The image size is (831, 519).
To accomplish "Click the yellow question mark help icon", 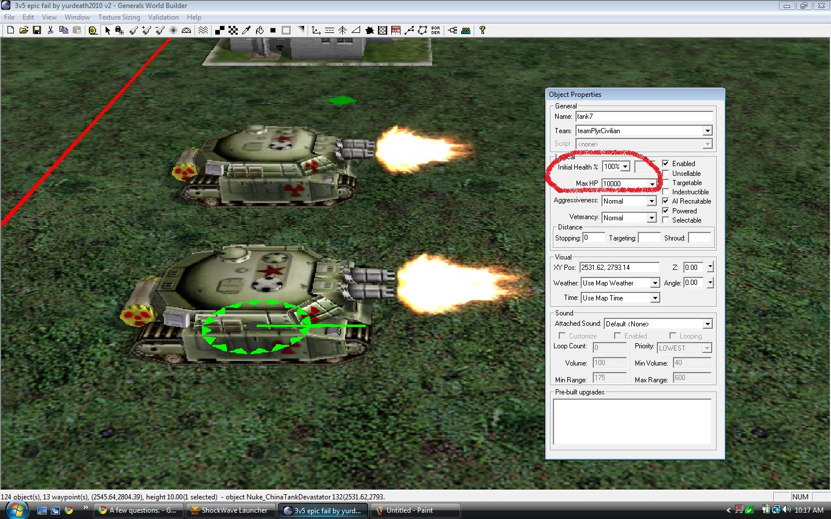I will pos(482,30).
